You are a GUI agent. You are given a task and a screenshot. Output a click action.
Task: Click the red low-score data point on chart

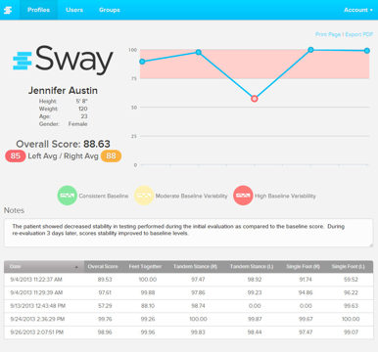coord(255,99)
